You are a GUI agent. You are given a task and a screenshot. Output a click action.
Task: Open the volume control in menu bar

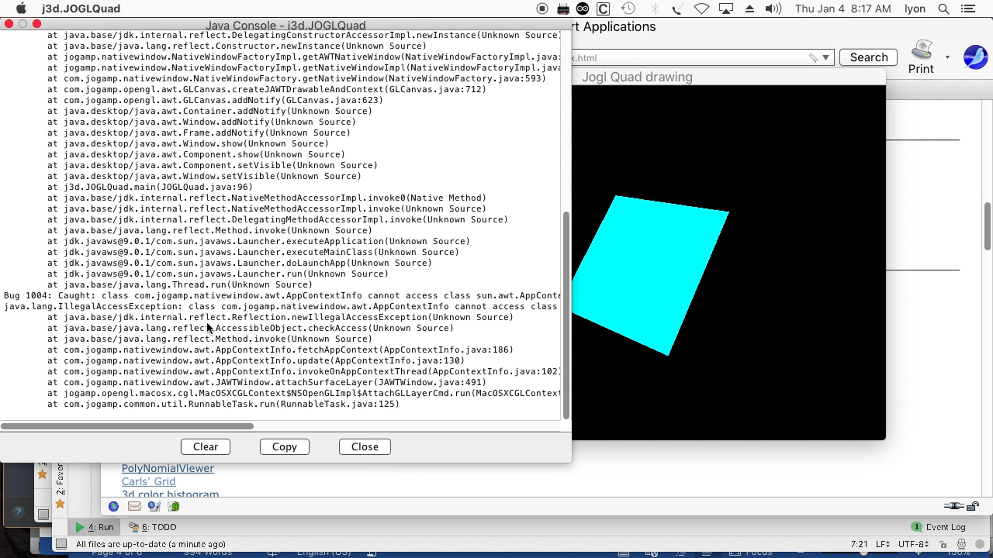click(773, 8)
